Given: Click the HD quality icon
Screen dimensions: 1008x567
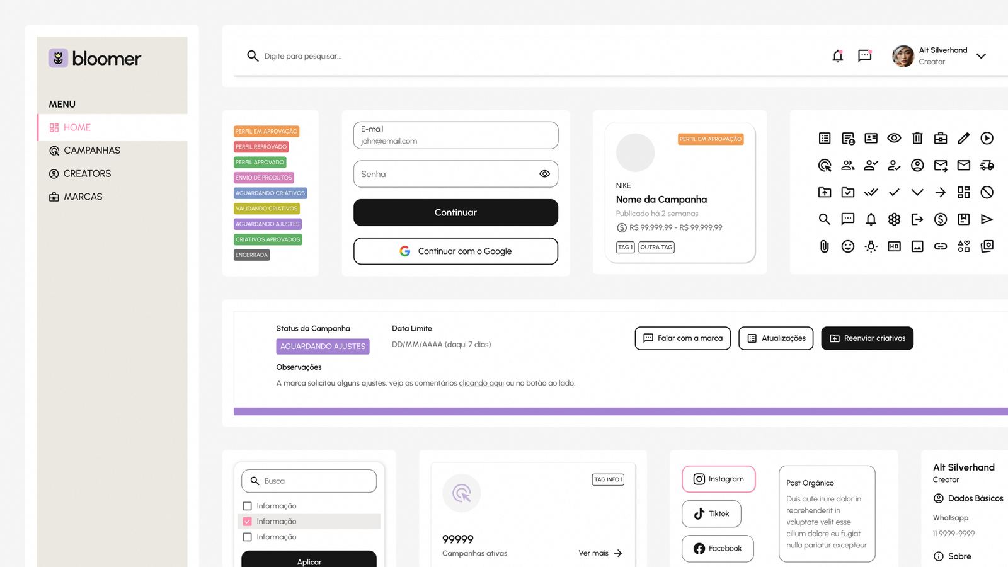Looking at the screenshot, I should click(x=894, y=246).
